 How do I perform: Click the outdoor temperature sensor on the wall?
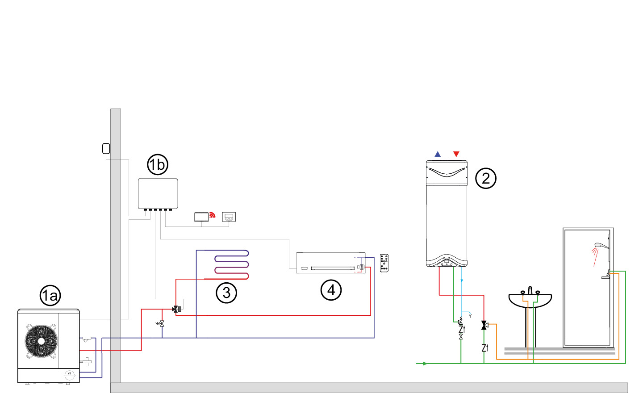(x=106, y=148)
